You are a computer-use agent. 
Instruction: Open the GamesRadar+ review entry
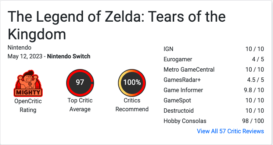pos(213,80)
